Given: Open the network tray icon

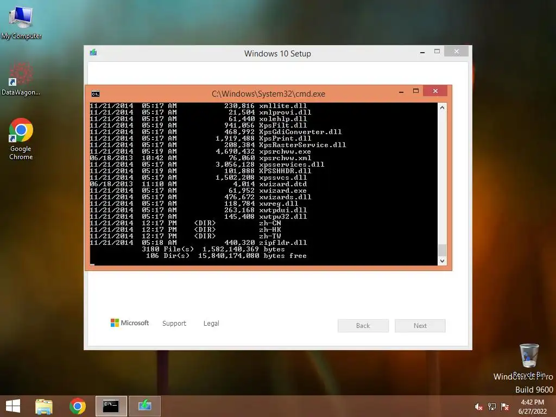Looking at the screenshot, I should coord(492,407).
